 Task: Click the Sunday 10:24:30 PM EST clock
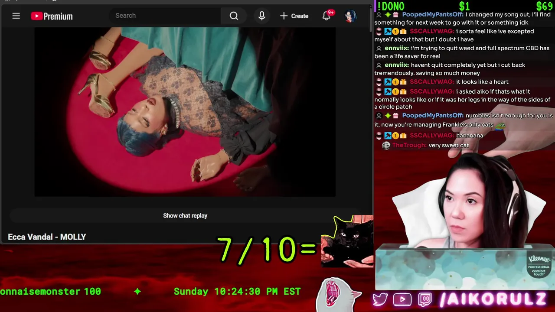point(237,291)
